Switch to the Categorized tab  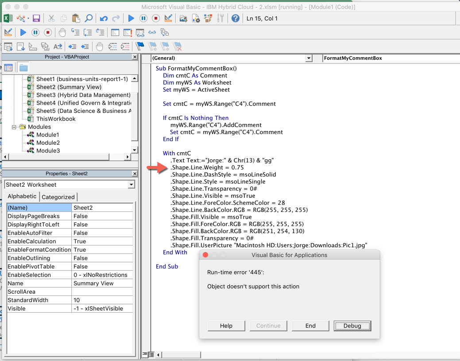tap(58, 197)
